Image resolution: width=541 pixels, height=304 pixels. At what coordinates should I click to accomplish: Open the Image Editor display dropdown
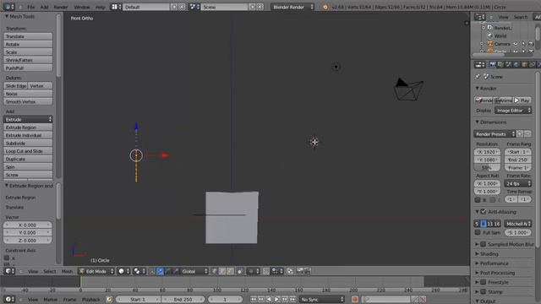[x=513, y=111]
